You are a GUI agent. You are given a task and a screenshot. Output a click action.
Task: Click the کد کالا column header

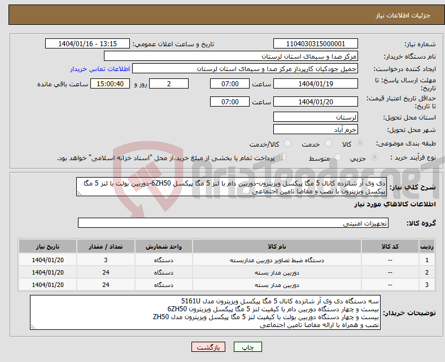pos(390,246)
